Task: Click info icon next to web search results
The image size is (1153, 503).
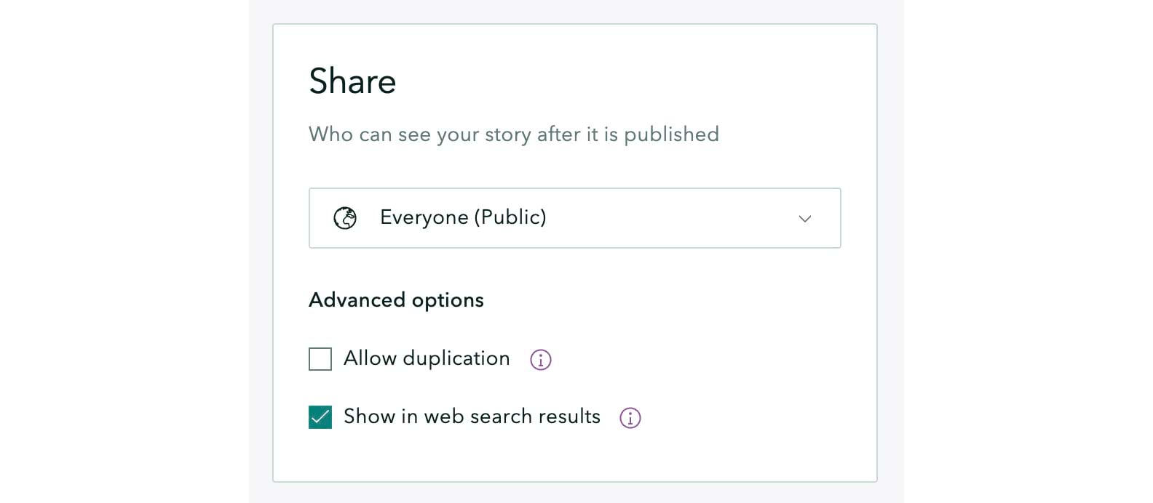Action: [630, 418]
